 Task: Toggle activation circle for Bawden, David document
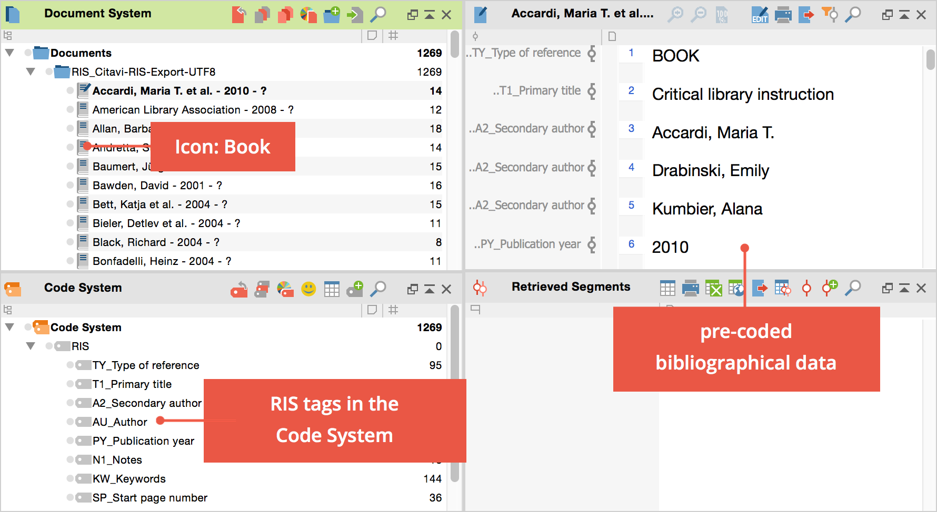pyautogui.click(x=70, y=186)
